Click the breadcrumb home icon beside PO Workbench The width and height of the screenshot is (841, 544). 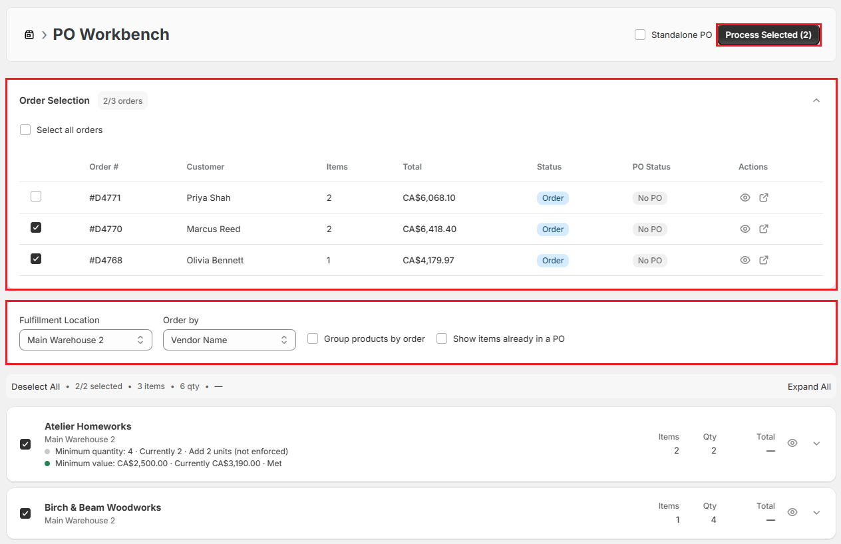coord(29,35)
